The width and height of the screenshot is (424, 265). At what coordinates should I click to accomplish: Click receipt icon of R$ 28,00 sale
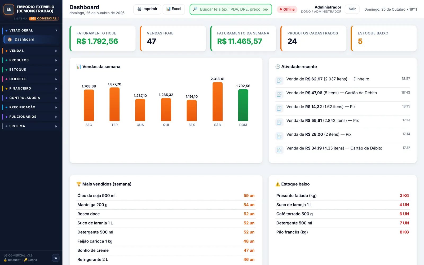[x=279, y=136]
